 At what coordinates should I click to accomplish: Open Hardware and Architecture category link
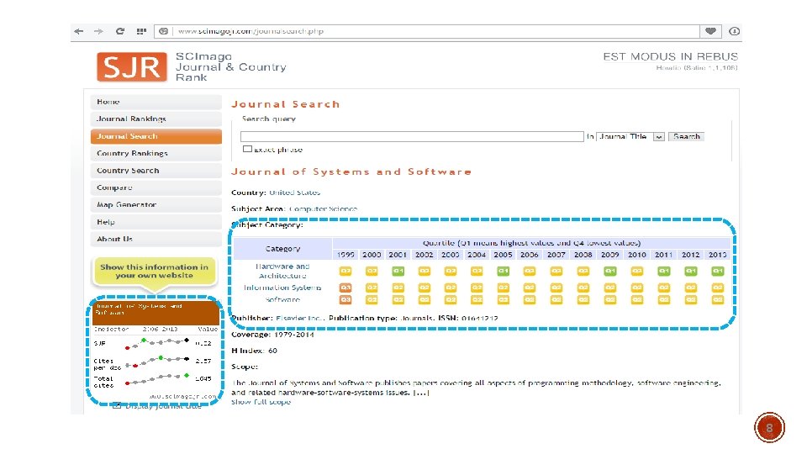coord(282,271)
